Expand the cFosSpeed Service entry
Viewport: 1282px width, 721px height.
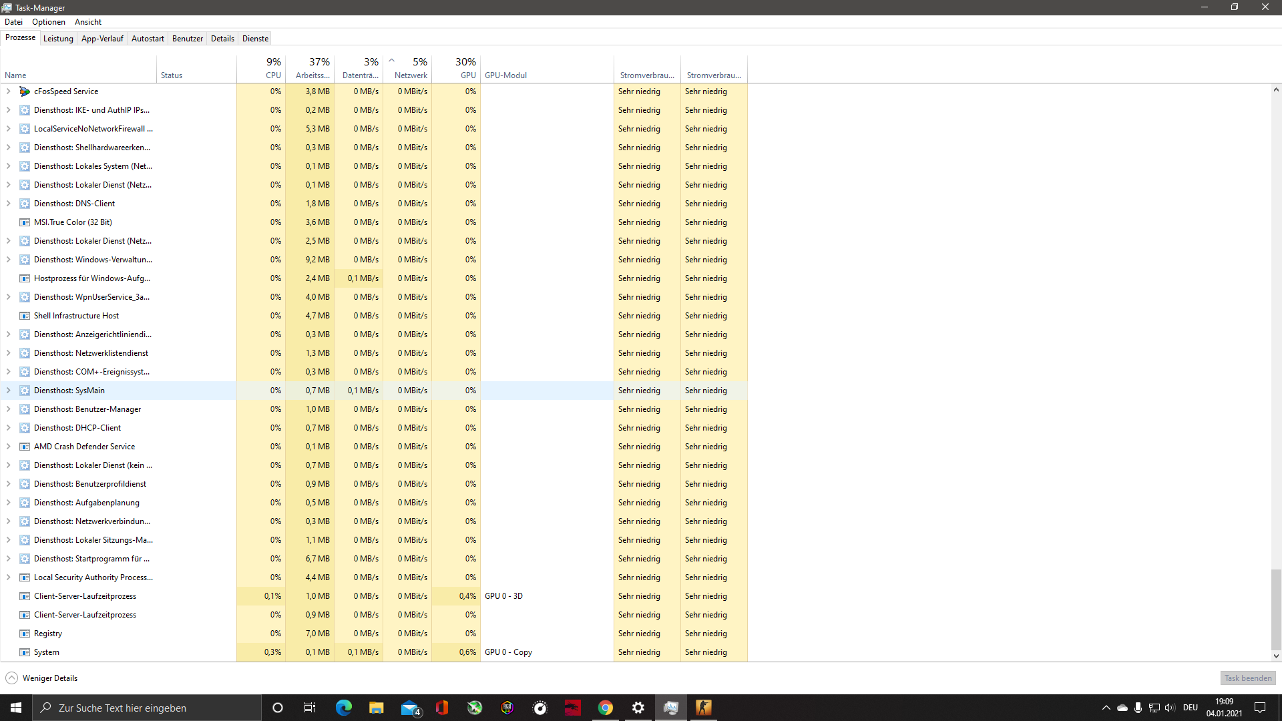point(9,91)
